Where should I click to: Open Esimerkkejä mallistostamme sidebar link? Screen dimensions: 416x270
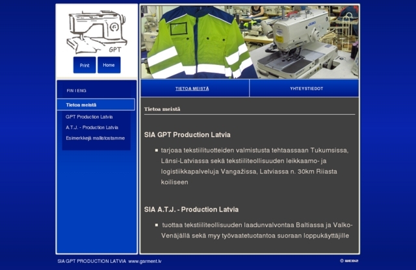[x=96, y=138]
